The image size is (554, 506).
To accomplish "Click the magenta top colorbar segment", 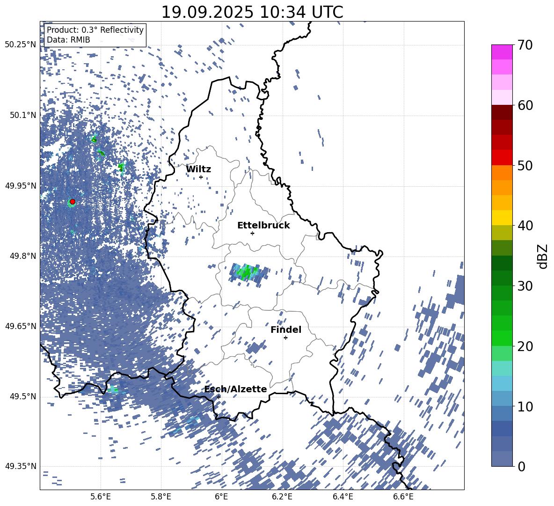I will point(502,52).
